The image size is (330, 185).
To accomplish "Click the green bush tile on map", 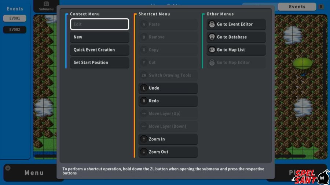I will pyautogui.click(x=302, y=63).
